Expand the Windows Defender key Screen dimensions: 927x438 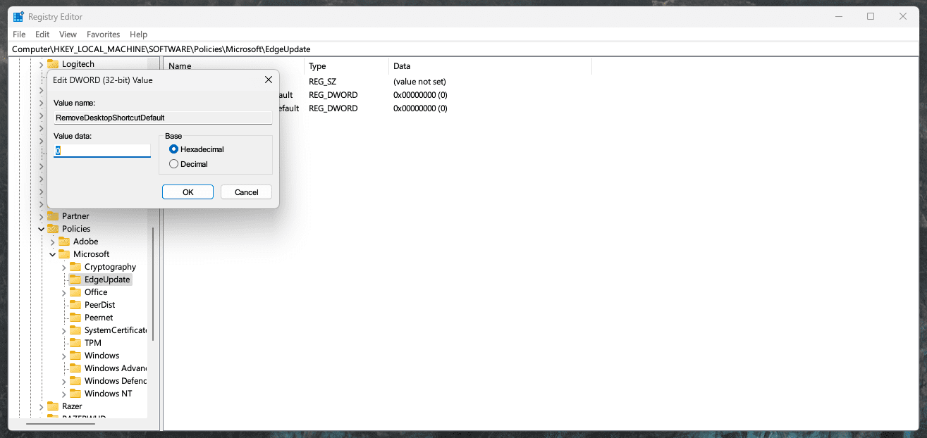(x=63, y=381)
